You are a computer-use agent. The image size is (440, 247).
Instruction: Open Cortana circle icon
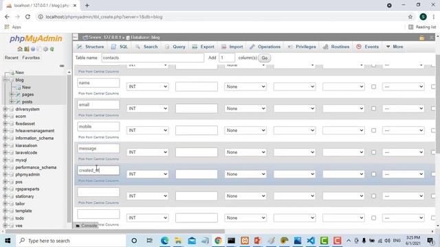point(134,241)
